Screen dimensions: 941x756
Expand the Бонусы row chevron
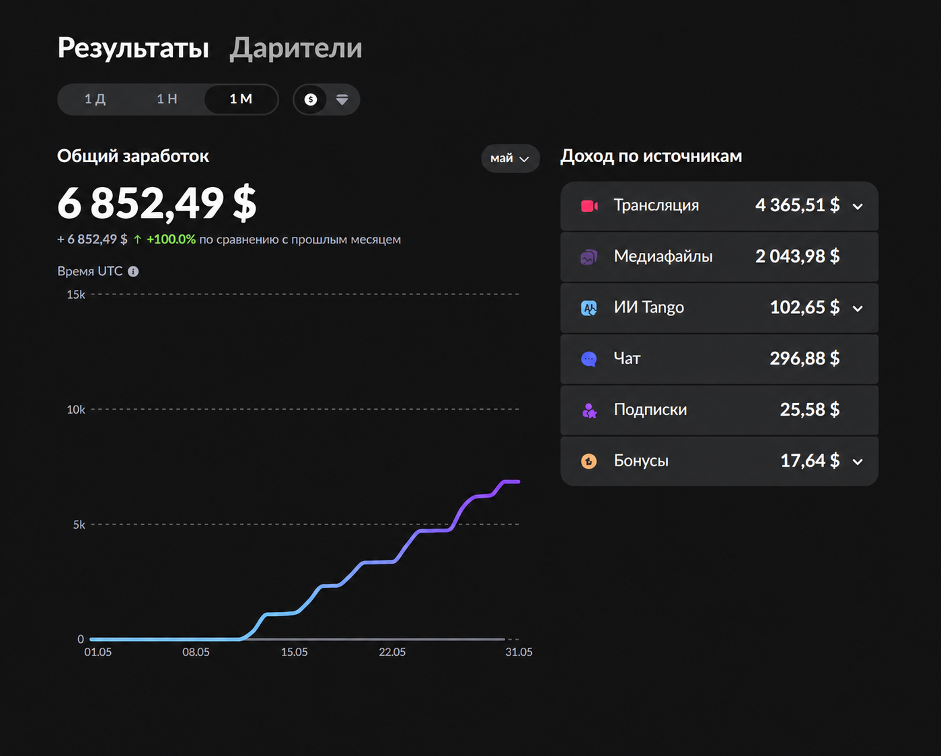click(858, 462)
